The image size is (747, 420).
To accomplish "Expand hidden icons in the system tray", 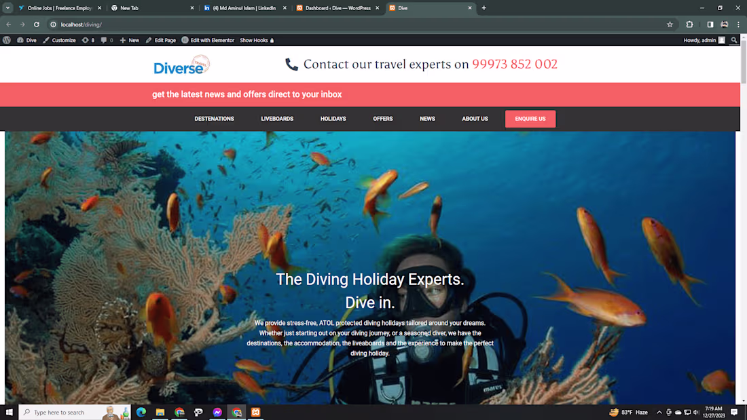I will click(659, 412).
